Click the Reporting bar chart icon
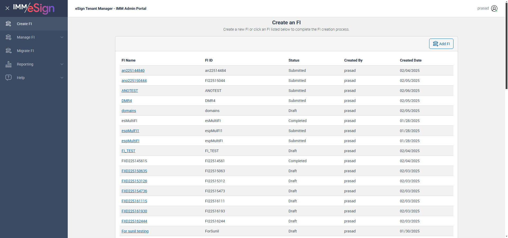This screenshot has width=508, height=238. coord(8,64)
